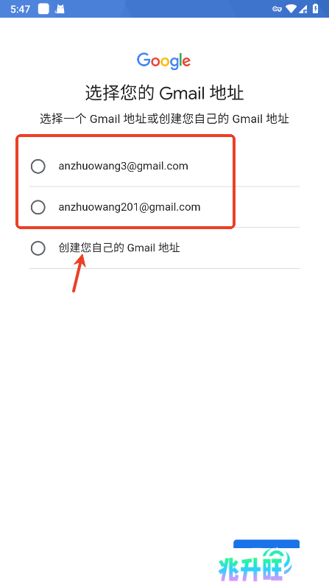Tap the anzhuowang3@gmail.com address text
Image resolution: width=329 pixels, height=585 pixels.
(x=124, y=166)
